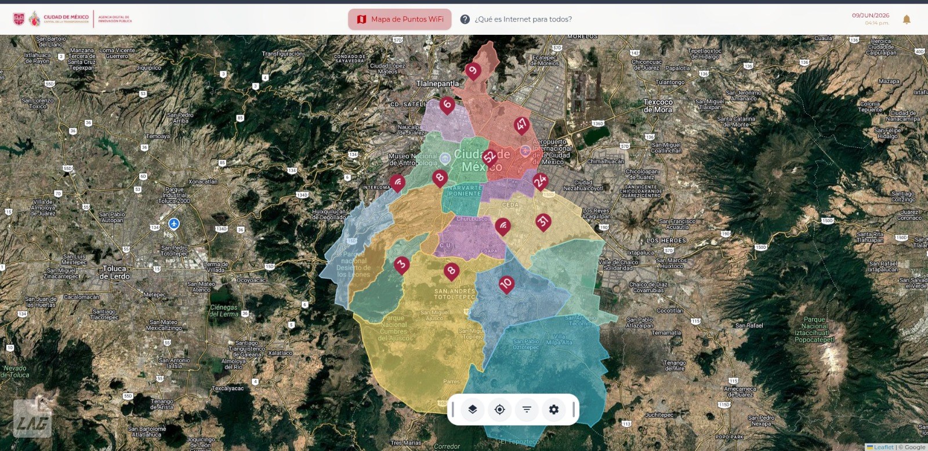Select the WiFi marker near Interlomas
Screen dimensions: 928x451
397,183
